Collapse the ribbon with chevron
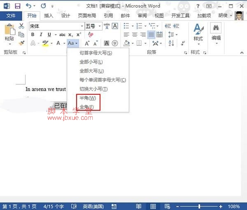Viewport: 247px width, 210px height. (242, 53)
